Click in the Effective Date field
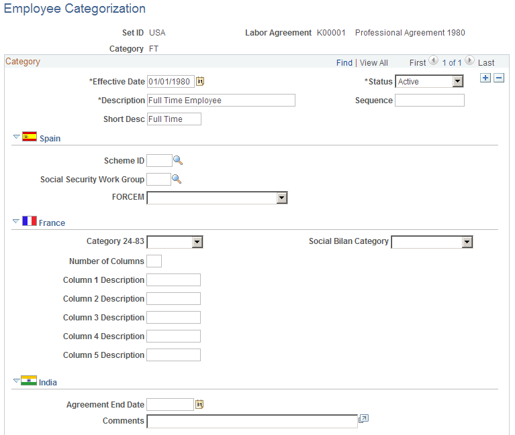This screenshot has height=435, width=515. [x=171, y=81]
